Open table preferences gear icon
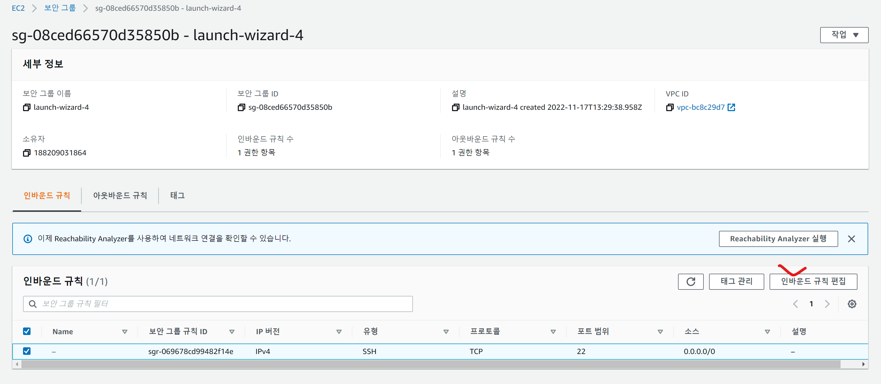Screen dimensions: 881x384 click(852, 304)
